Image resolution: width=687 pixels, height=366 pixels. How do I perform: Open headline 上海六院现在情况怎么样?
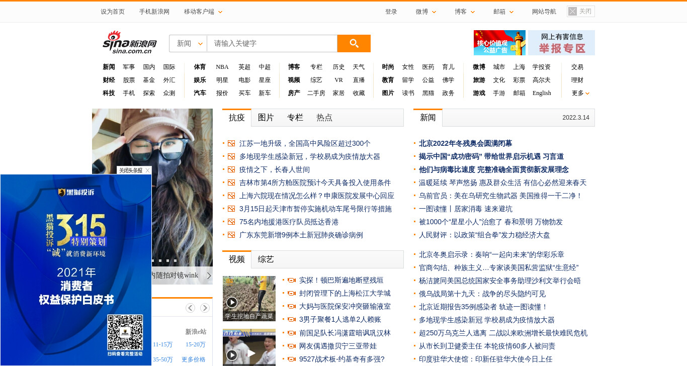point(317,196)
